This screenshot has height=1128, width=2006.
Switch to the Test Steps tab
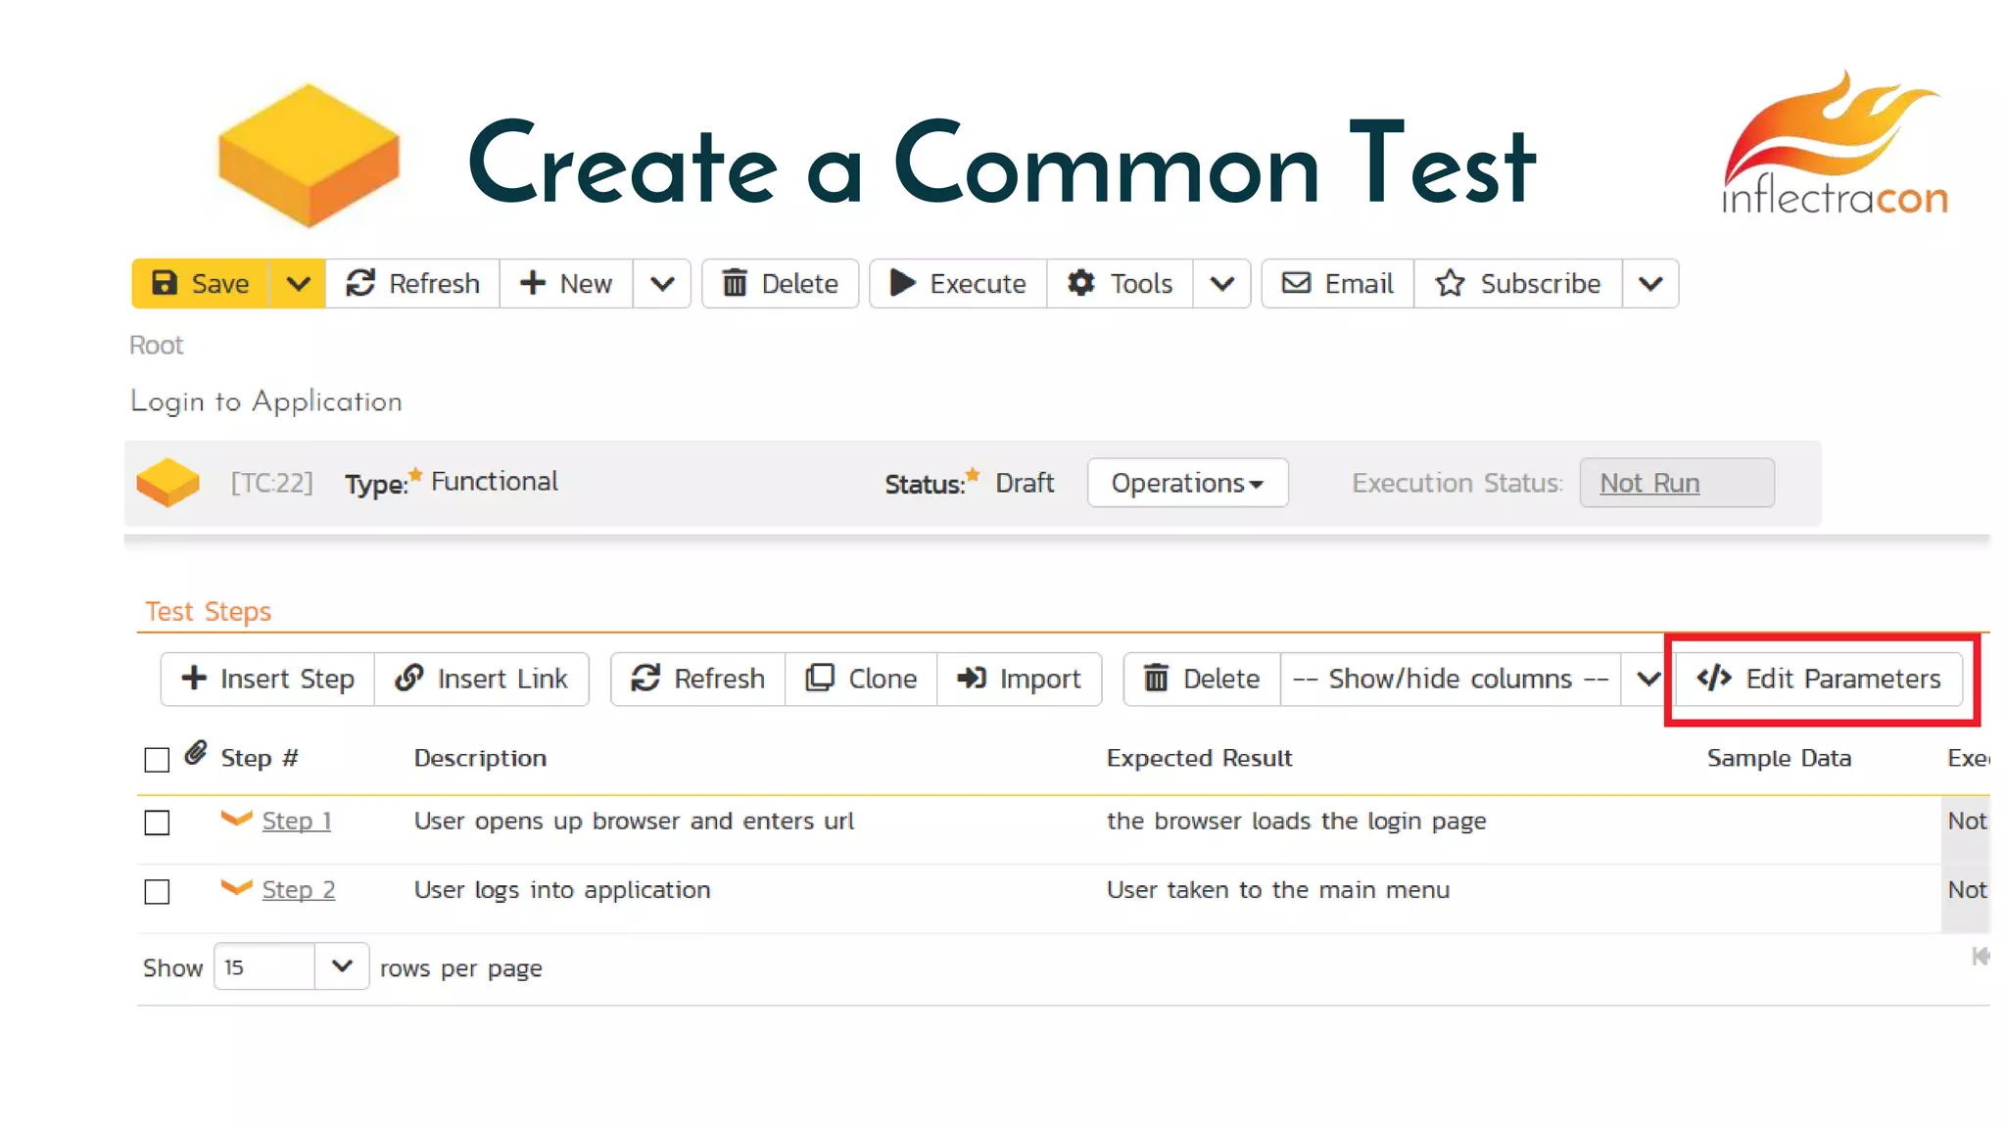(209, 612)
